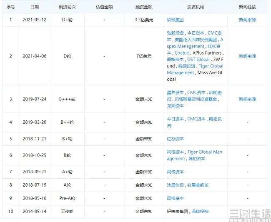The width and height of the screenshot is (271, 222).
Task: Open 新闻来源 link for the D轮 row
Action: (x=247, y=56)
